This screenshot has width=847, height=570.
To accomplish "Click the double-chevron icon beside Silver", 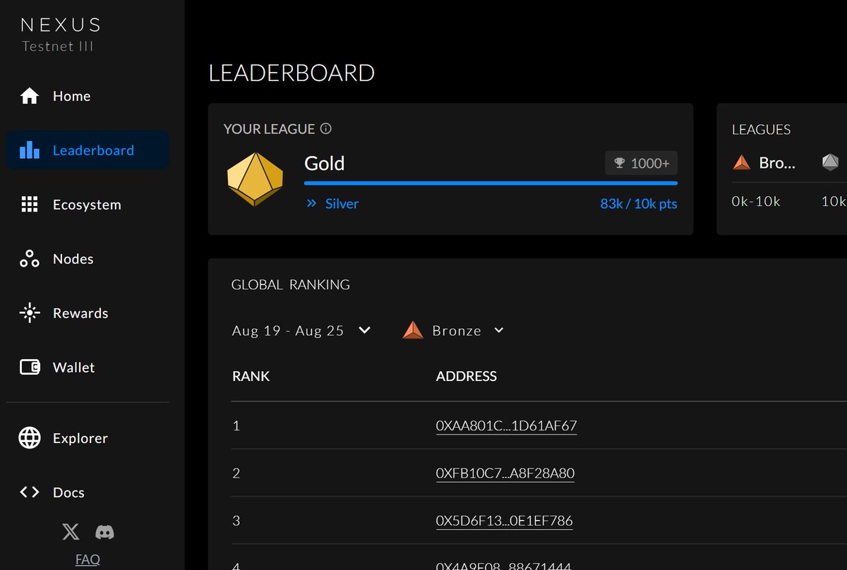I will pyautogui.click(x=311, y=204).
